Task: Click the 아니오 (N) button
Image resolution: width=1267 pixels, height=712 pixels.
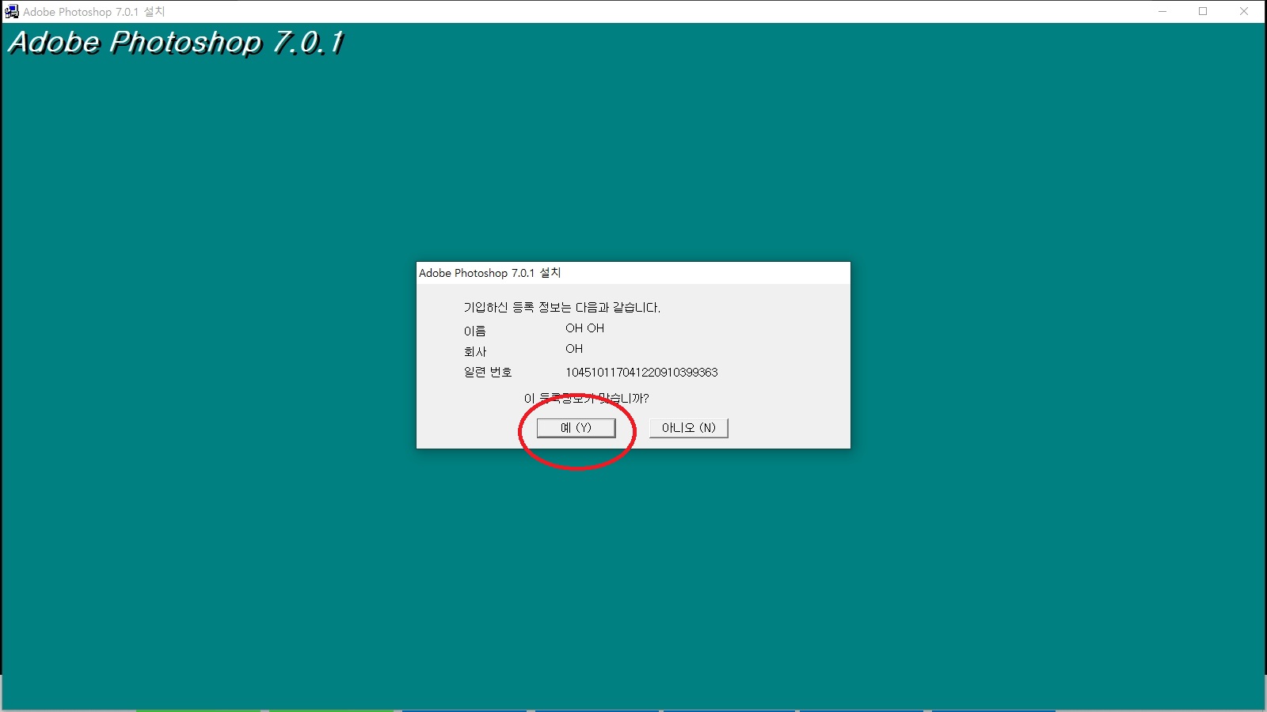Action: coord(688,427)
